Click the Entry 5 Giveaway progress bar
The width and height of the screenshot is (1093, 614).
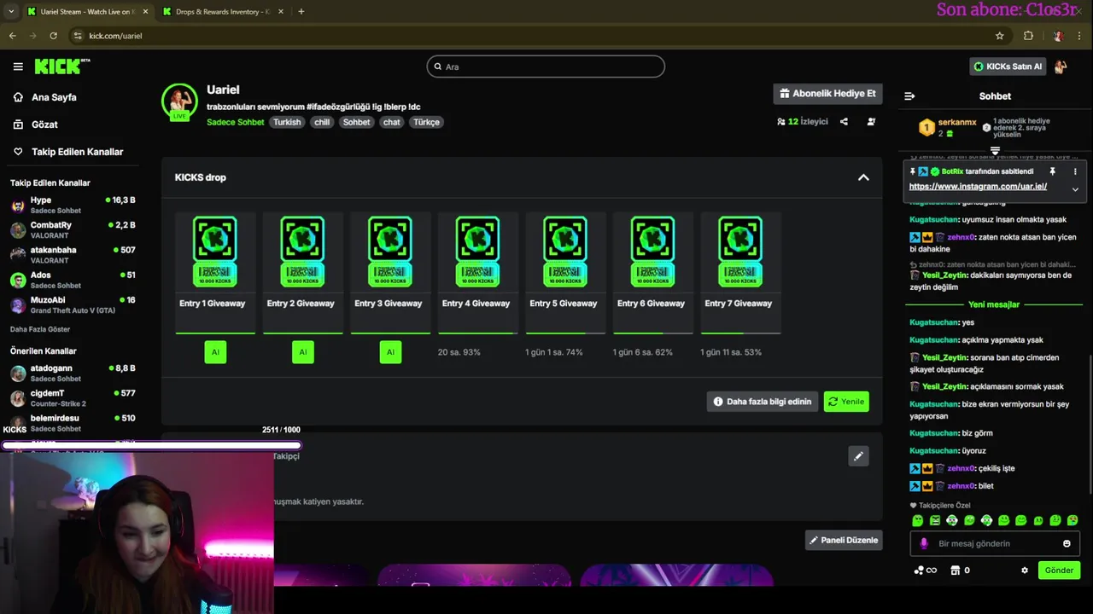pyautogui.click(x=565, y=333)
